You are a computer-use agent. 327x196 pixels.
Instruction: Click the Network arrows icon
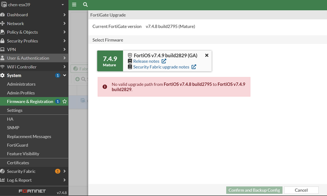click(x=2, y=23)
